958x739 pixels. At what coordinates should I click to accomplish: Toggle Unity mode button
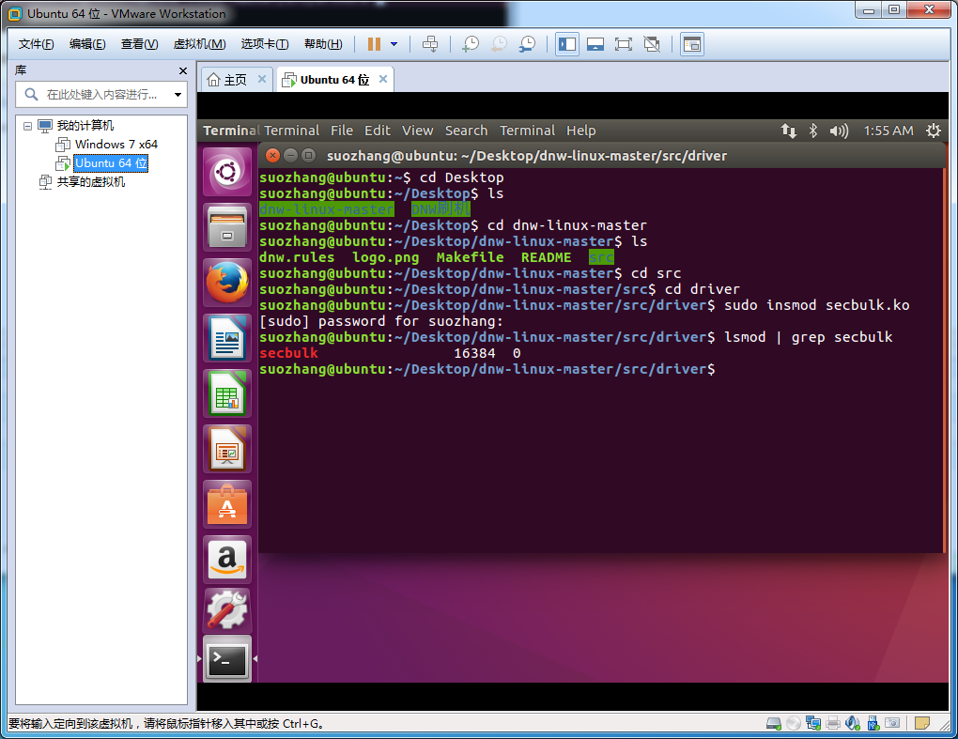point(652,44)
